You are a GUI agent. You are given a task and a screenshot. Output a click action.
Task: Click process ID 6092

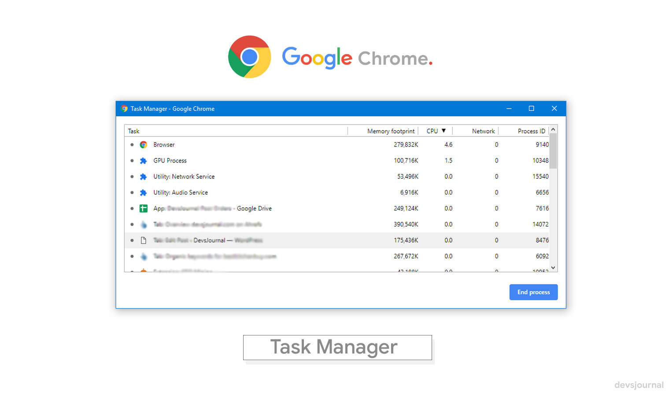(x=542, y=256)
